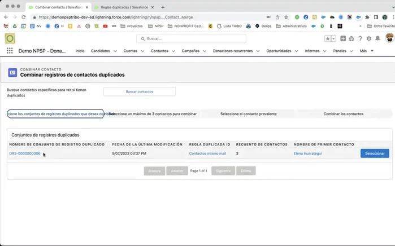Expand the Paneles nav dropdown arrow

coord(351,51)
